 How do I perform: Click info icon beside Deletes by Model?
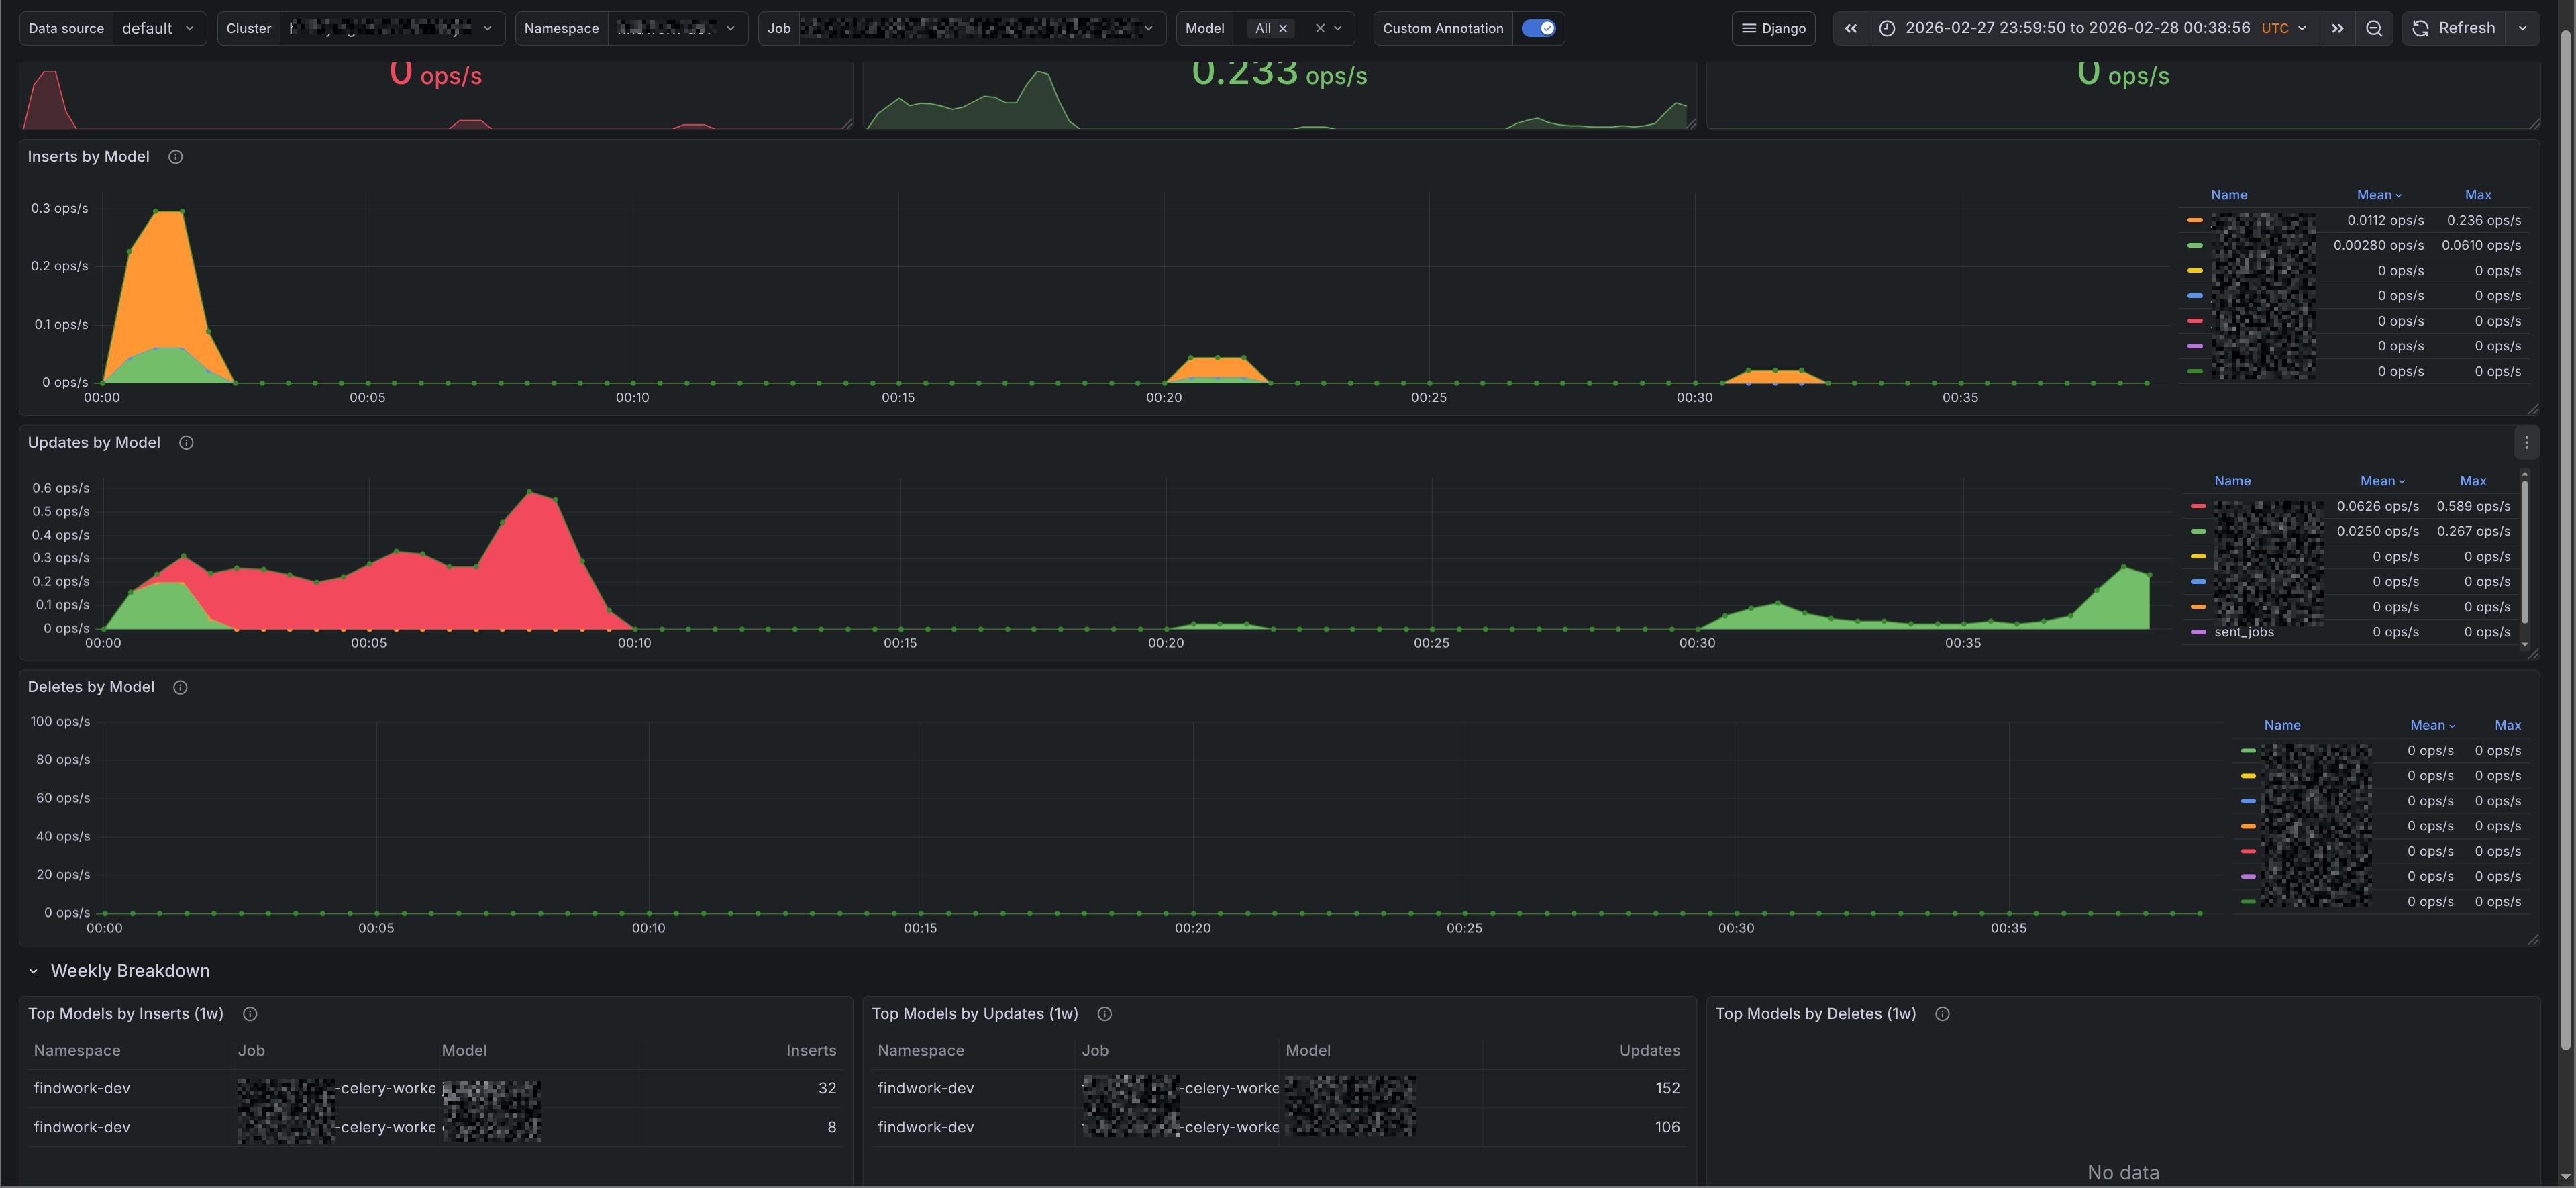(180, 687)
